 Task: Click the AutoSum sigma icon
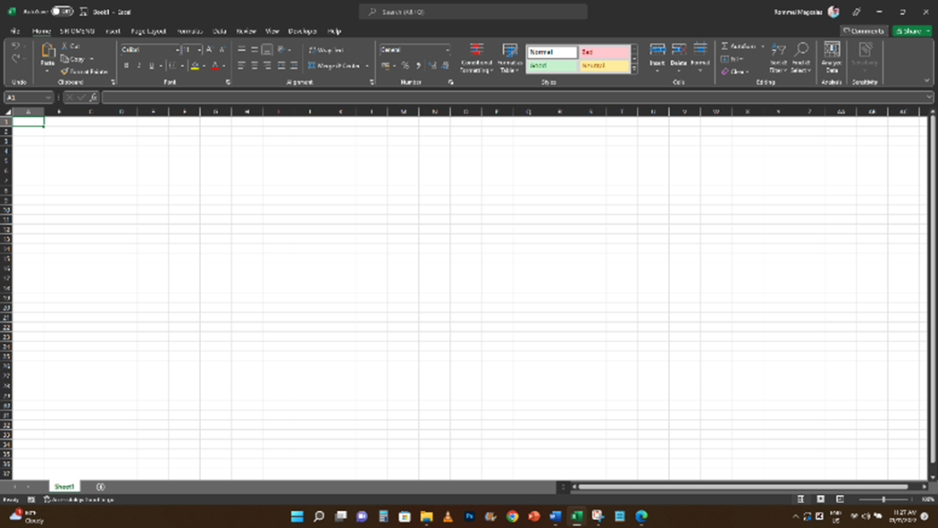724,46
